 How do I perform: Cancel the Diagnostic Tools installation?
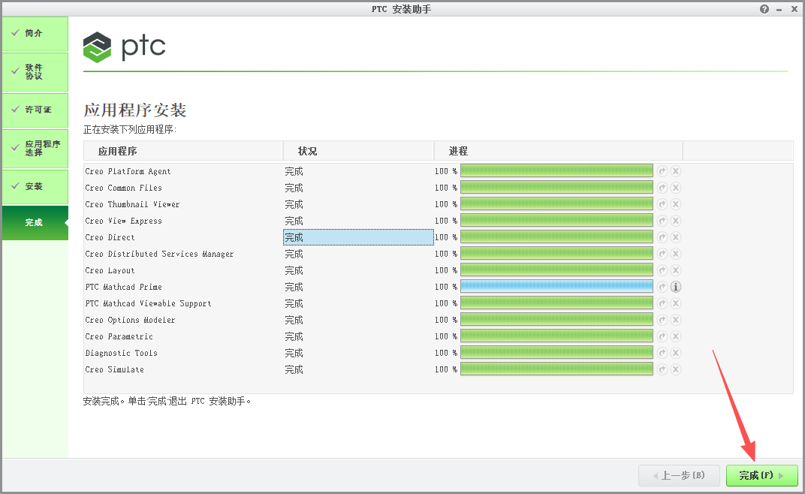coord(675,352)
